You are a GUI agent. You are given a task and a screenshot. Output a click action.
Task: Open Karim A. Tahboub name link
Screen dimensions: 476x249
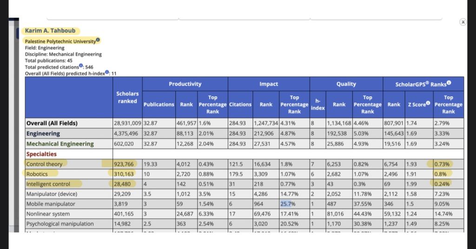coord(50,30)
